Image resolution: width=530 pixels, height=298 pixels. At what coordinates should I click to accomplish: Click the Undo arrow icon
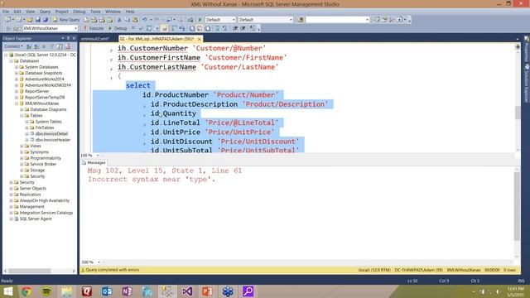(145, 20)
